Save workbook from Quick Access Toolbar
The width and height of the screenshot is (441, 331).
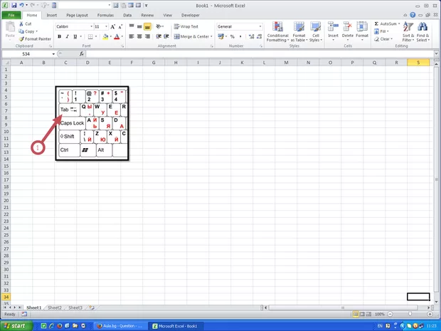coord(14,5)
